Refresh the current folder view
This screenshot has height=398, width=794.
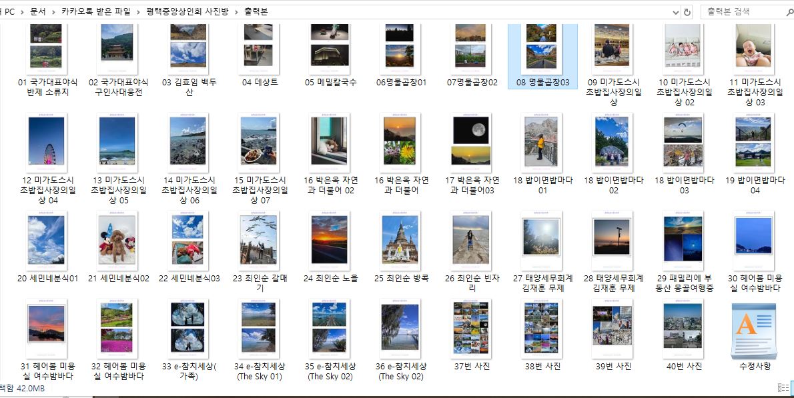click(687, 12)
